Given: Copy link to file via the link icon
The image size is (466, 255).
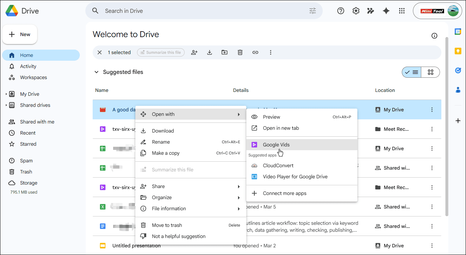Looking at the screenshot, I should click(255, 52).
